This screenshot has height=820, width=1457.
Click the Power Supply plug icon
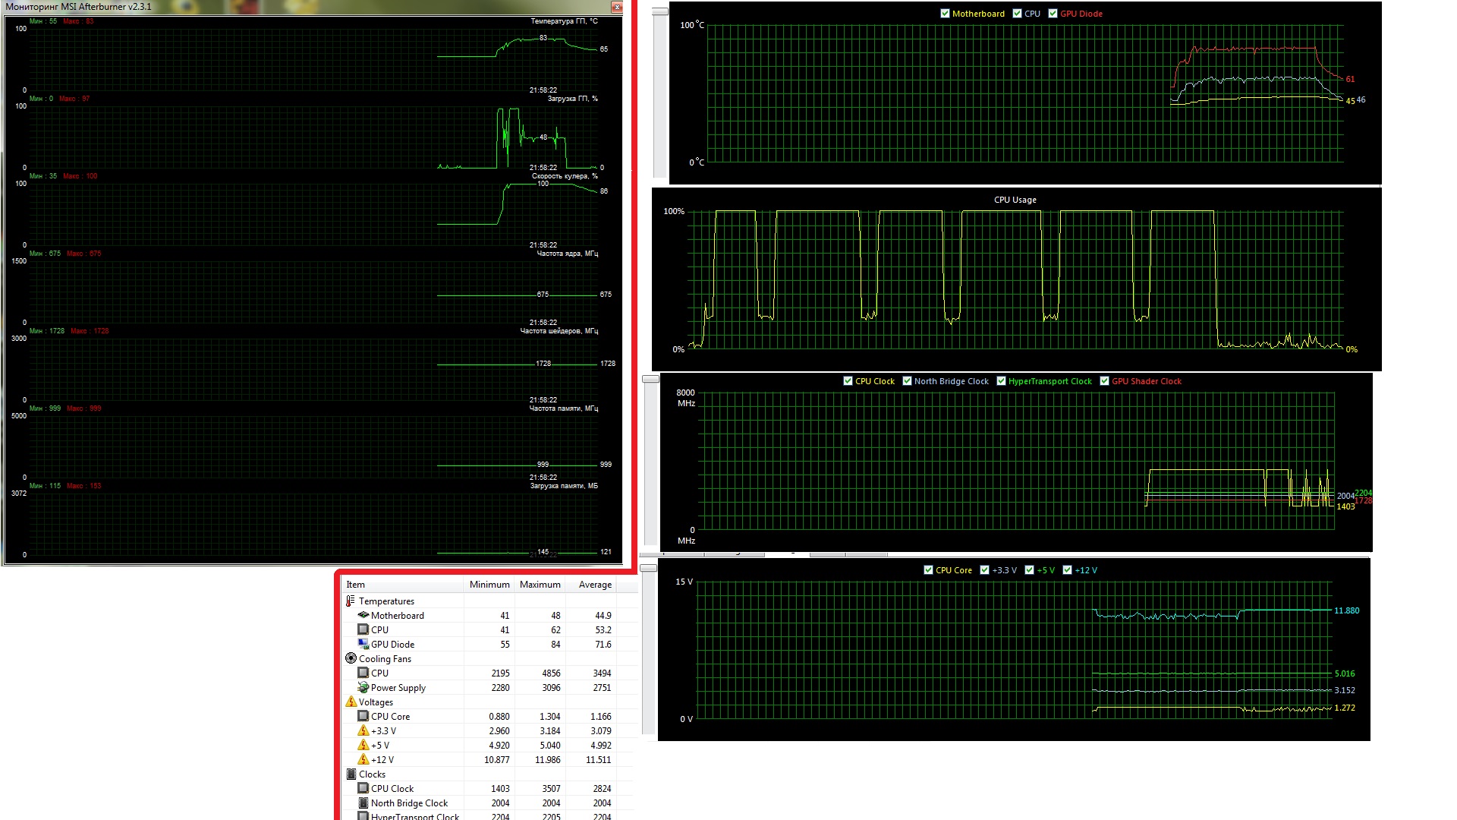(363, 687)
